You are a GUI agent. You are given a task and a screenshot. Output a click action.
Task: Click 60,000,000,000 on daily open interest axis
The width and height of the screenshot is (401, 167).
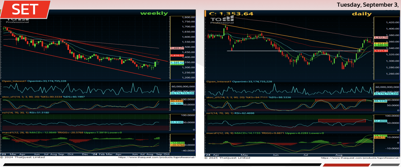(388, 87)
